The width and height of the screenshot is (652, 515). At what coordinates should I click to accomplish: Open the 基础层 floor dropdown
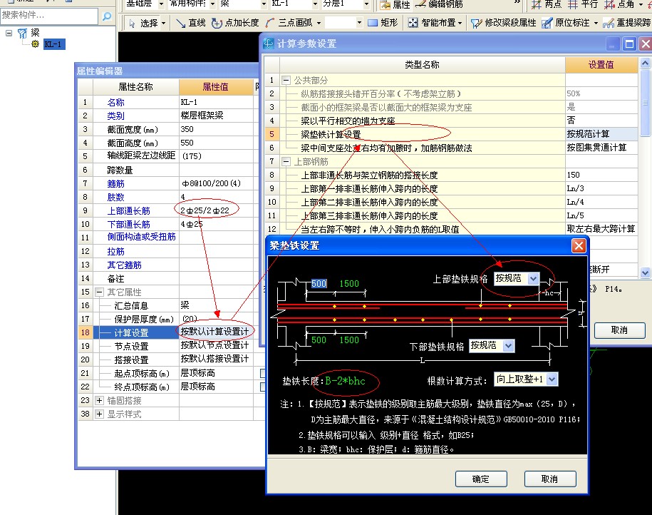point(161,4)
